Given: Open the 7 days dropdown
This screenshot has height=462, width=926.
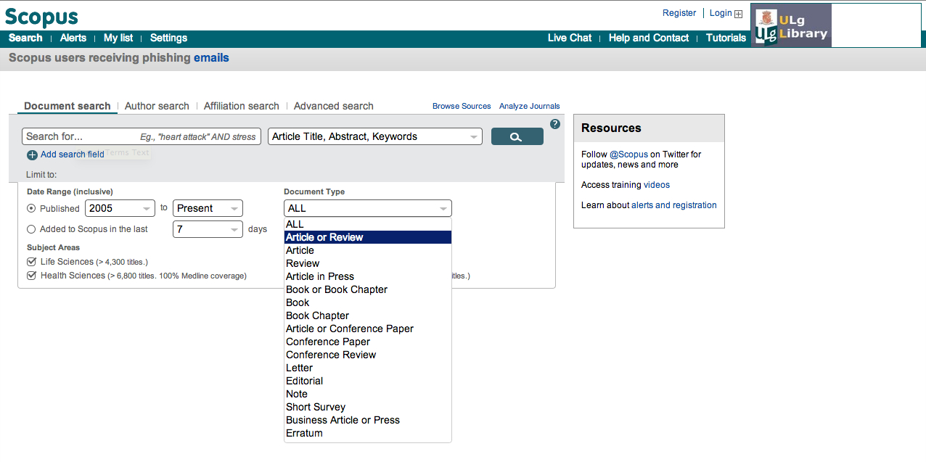Looking at the screenshot, I should (208, 229).
